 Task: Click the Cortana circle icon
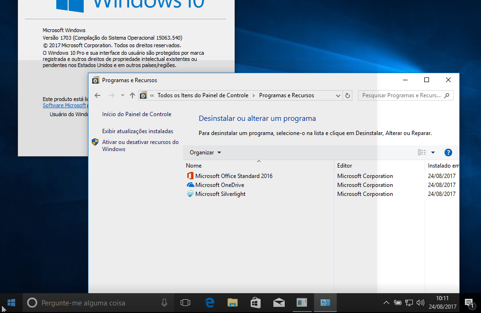pyautogui.click(x=32, y=303)
